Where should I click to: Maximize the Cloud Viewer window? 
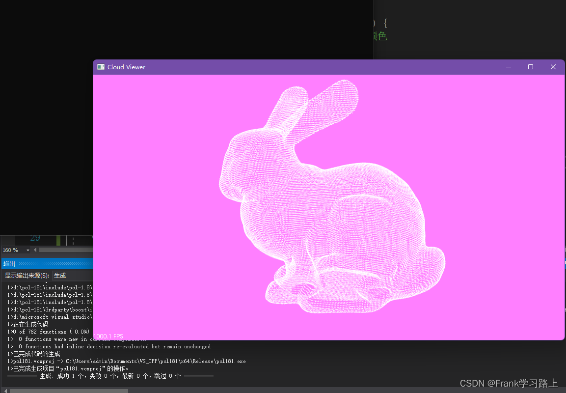point(530,67)
